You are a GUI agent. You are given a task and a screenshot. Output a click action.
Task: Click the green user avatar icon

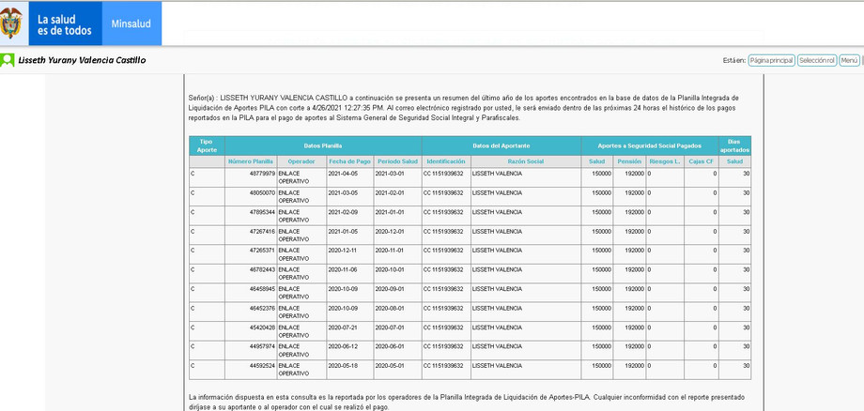8,60
